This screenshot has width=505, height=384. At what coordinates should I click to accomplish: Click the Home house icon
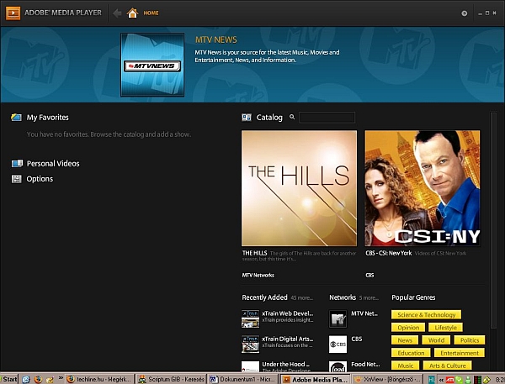pos(132,13)
